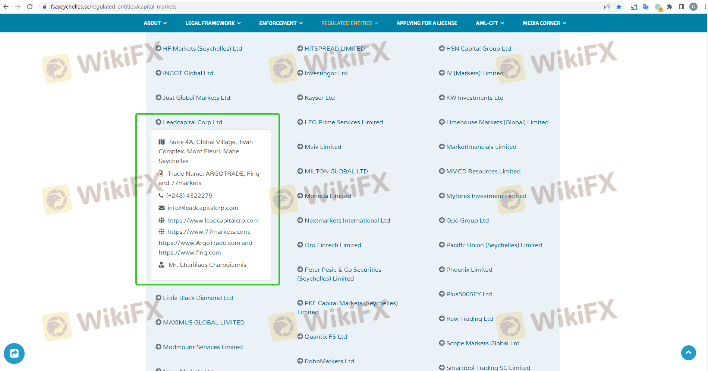The height and width of the screenshot is (371, 708).
Task: Open the LEGAL FRAMEWORK dropdown
Action: click(213, 23)
